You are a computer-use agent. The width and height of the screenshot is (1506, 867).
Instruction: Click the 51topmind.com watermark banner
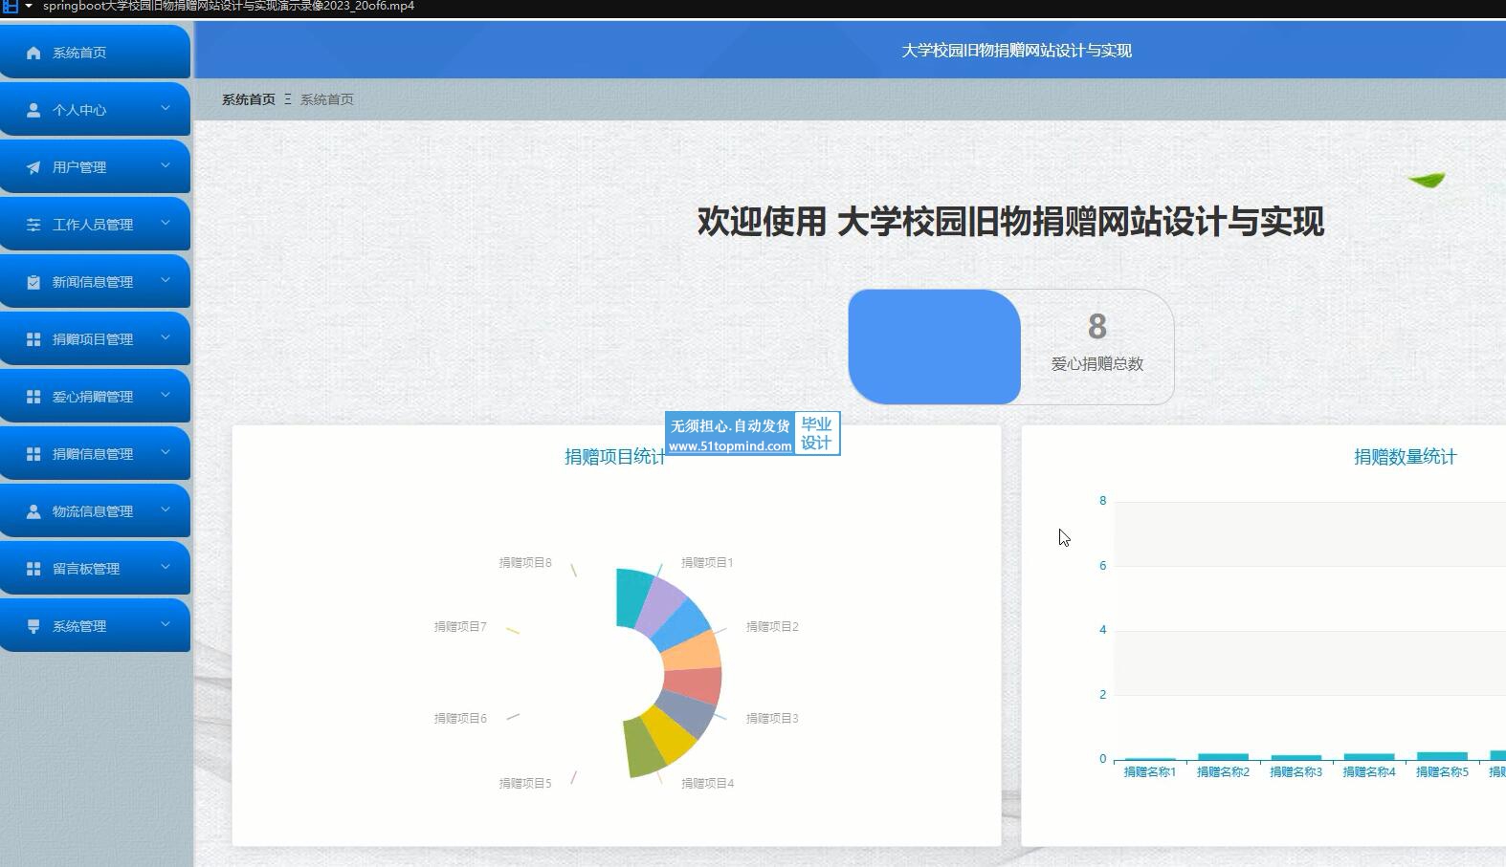752,434
